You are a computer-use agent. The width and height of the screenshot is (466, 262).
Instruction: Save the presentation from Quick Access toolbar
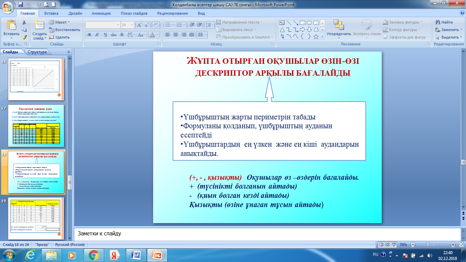tap(20, 5)
